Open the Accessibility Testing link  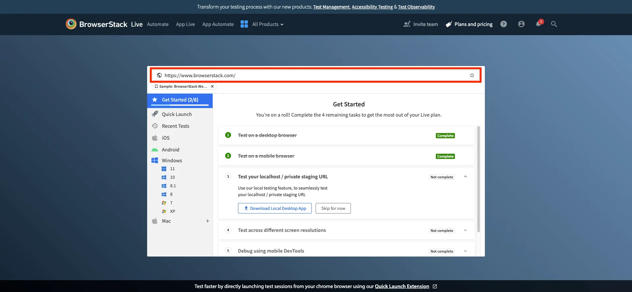[x=372, y=7]
